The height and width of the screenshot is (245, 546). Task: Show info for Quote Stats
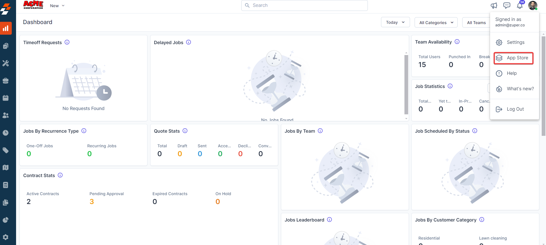185,131
